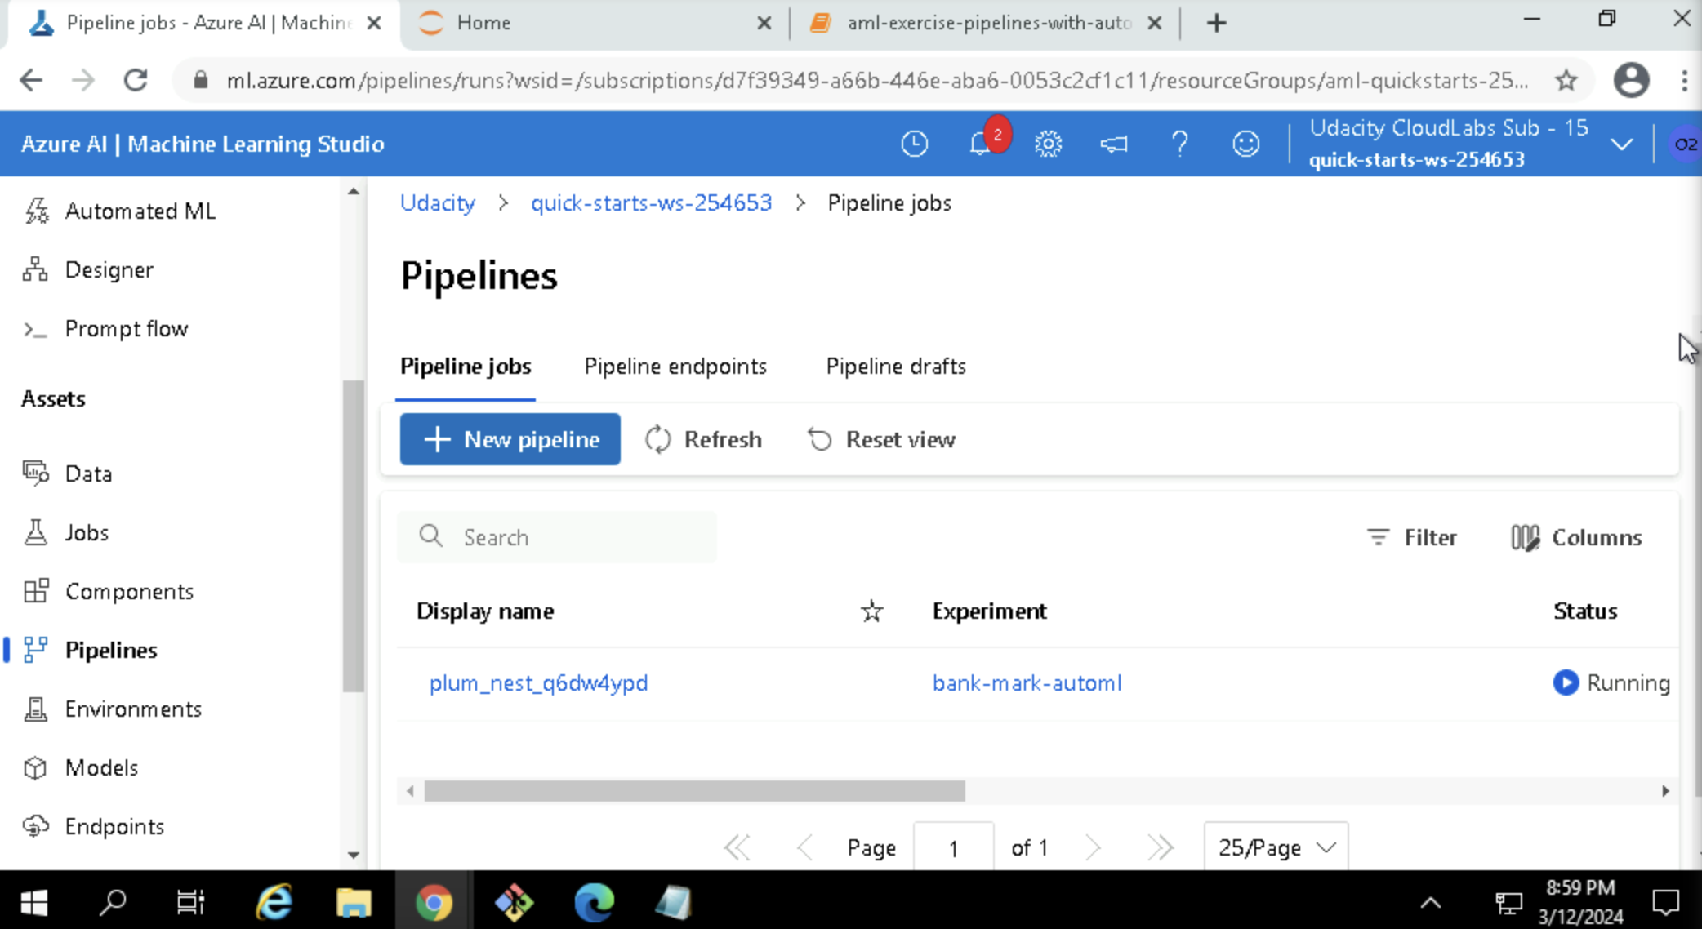Open the 25/Page dropdown
This screenshot has height=929, width=1702.
[x=1276, y=847]
